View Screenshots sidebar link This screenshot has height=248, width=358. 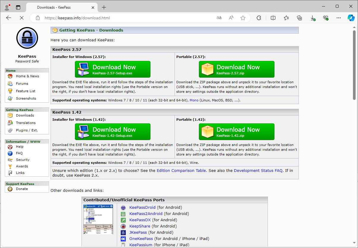(26, 98)
